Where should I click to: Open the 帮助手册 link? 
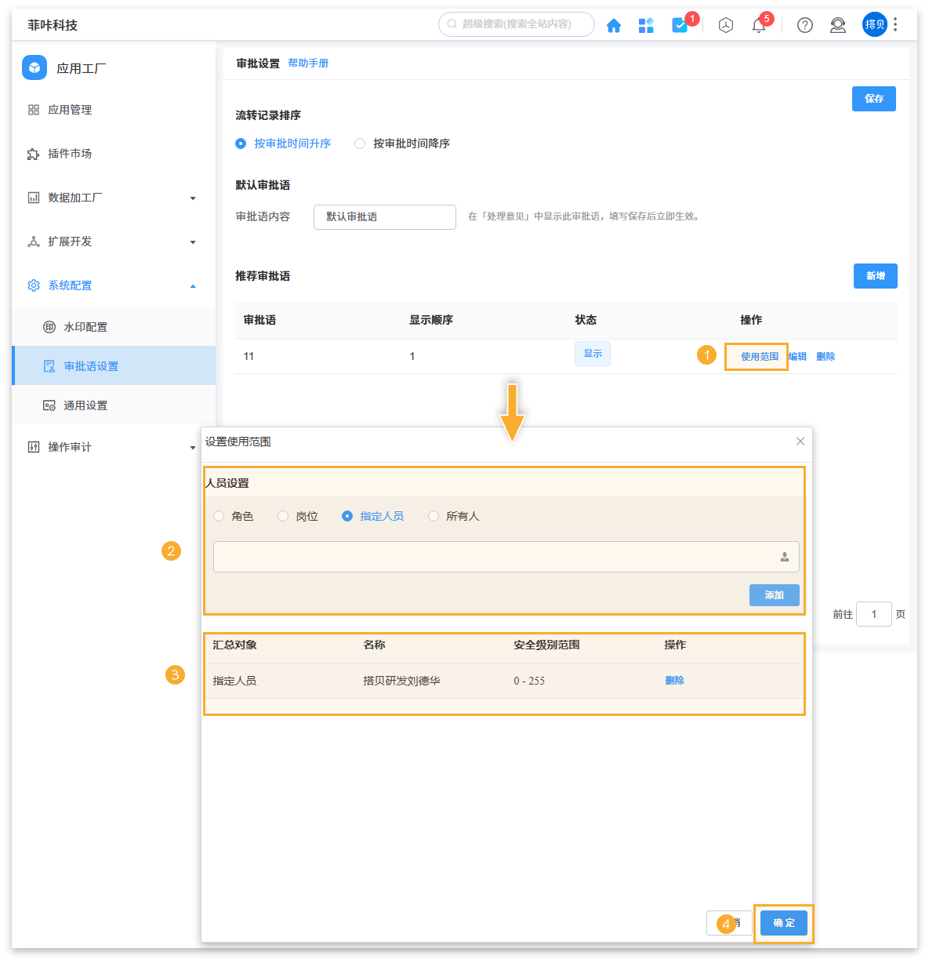(309, 63)
